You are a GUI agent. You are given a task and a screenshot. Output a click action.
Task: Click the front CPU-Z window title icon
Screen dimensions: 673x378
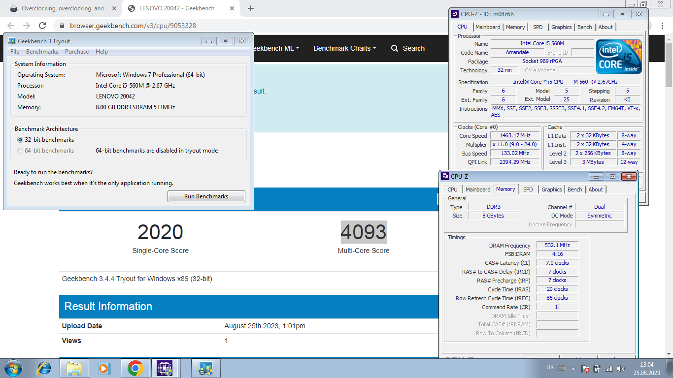445,176
